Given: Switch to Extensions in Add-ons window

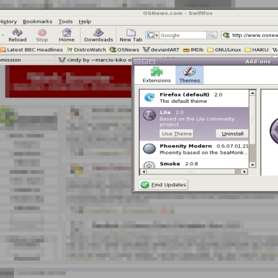Looking at the screenshot, I should (x=157, y=75).
